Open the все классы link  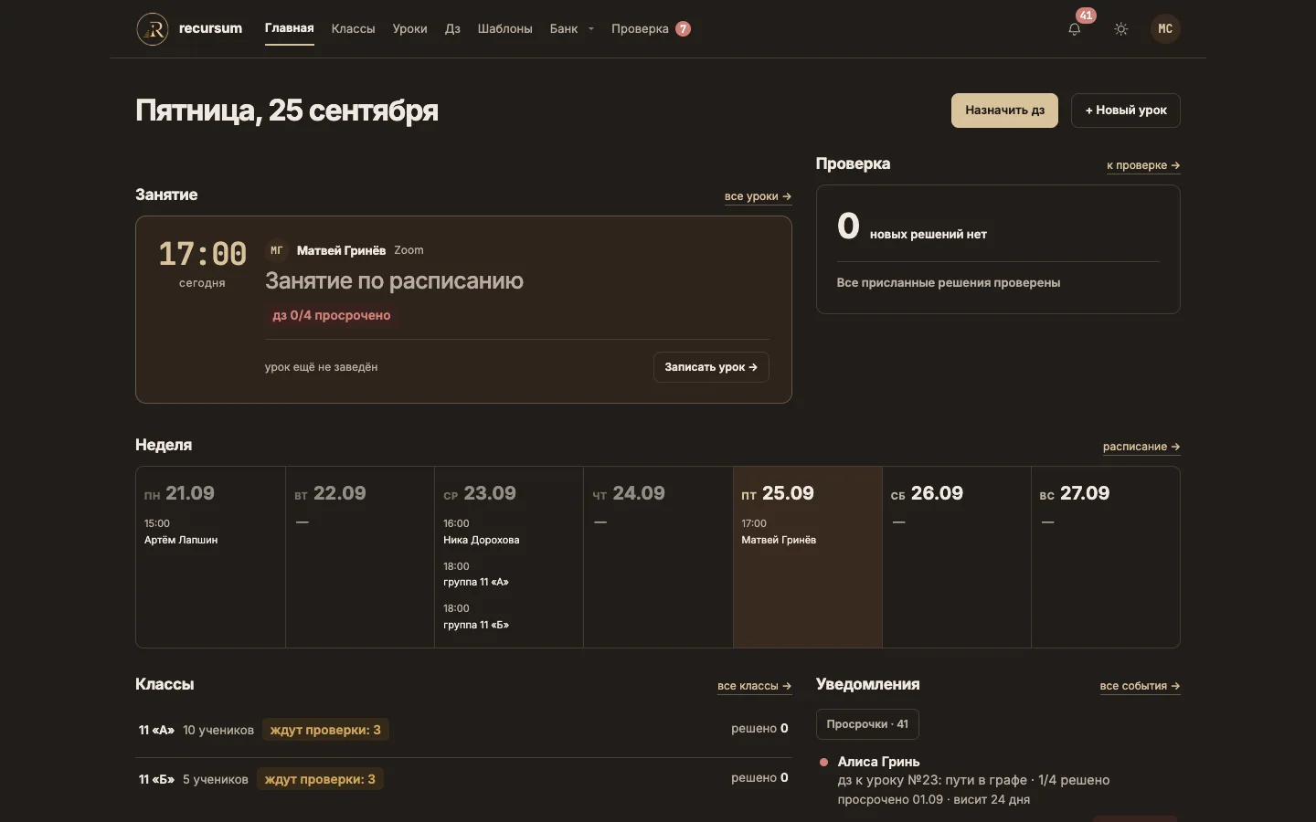point(754,686)
